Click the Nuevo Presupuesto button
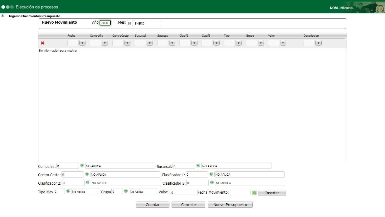The height and width of the screenshot is (217, 385). [230, 205]
